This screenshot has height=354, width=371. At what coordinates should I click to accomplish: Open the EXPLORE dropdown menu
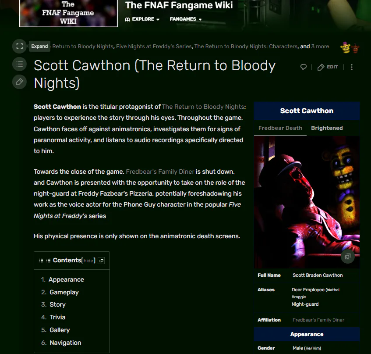pos(142,19)
